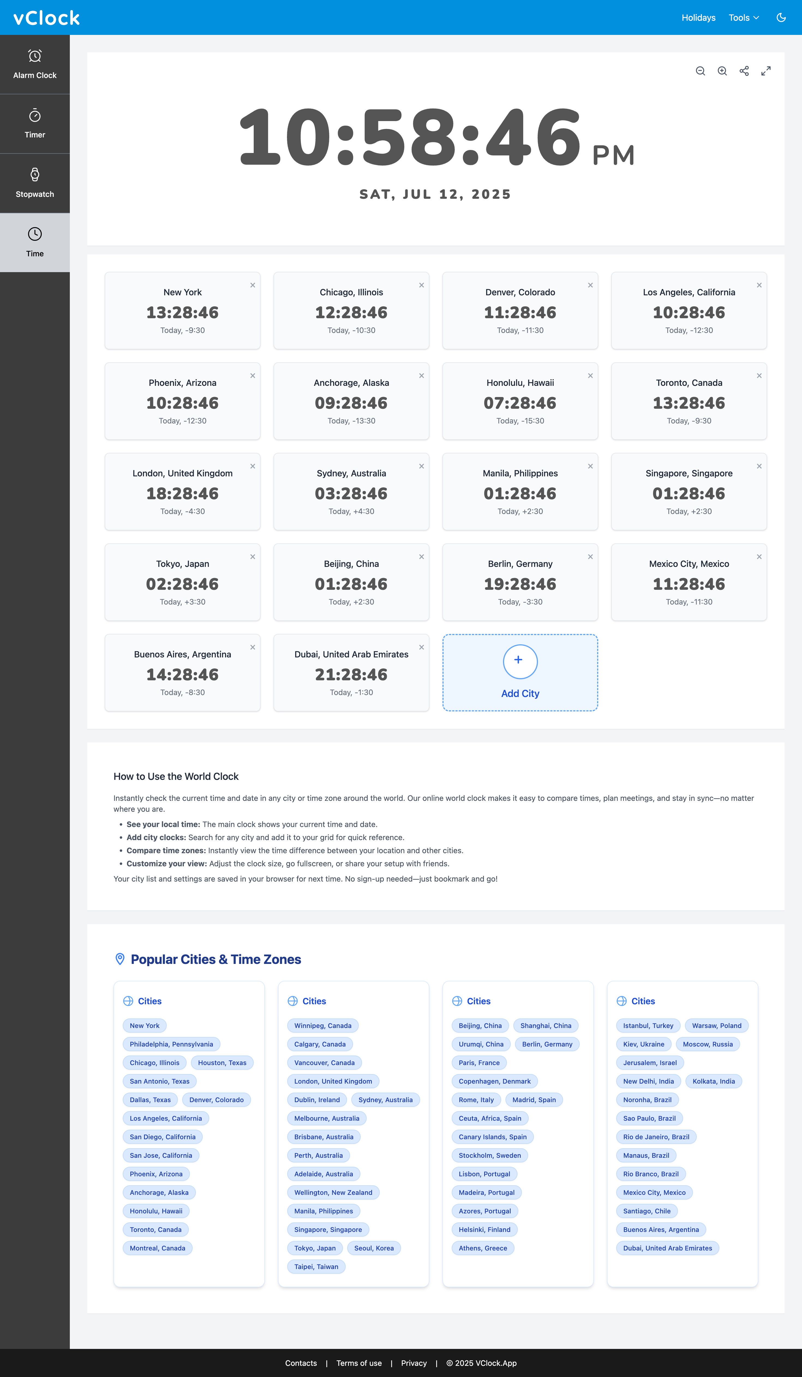The width and height of the screenshot is (802, 1377).
Task: Select Seoul, Korea city tag
Action: (374, 1248)
